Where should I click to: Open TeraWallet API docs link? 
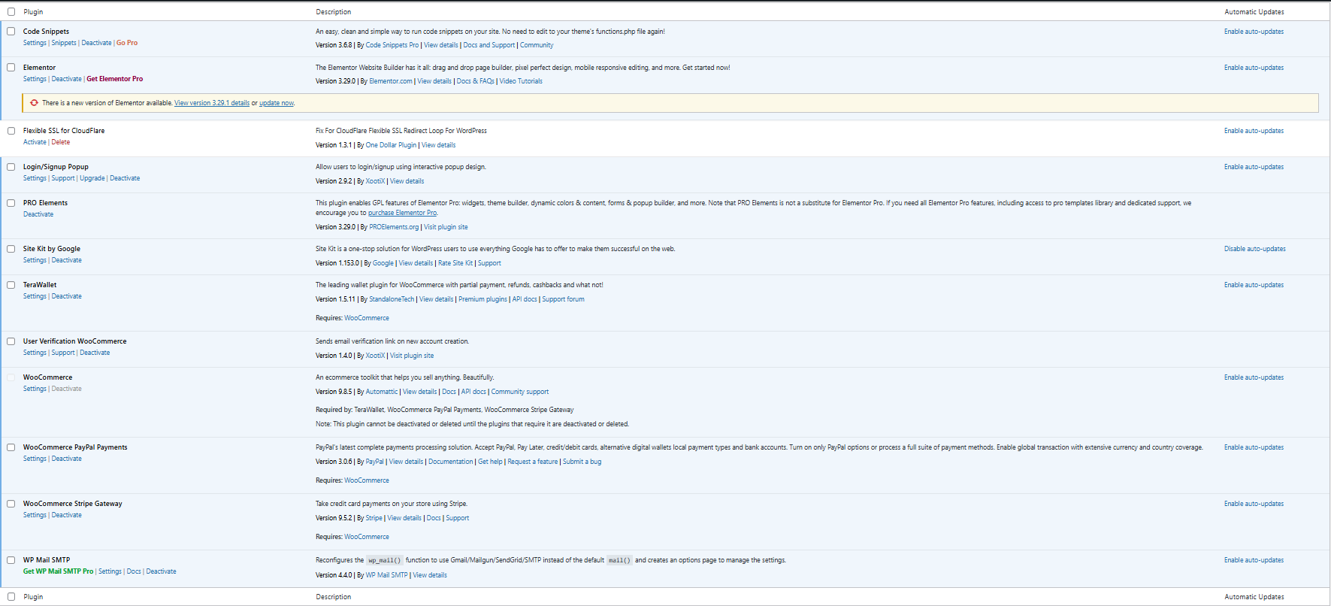[525, 299]
